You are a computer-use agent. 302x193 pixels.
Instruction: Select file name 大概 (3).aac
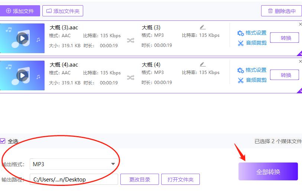[64, 28]
